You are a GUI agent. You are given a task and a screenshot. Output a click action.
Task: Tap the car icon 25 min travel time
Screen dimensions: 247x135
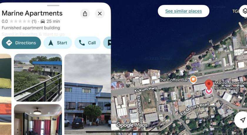pos(50,21)
